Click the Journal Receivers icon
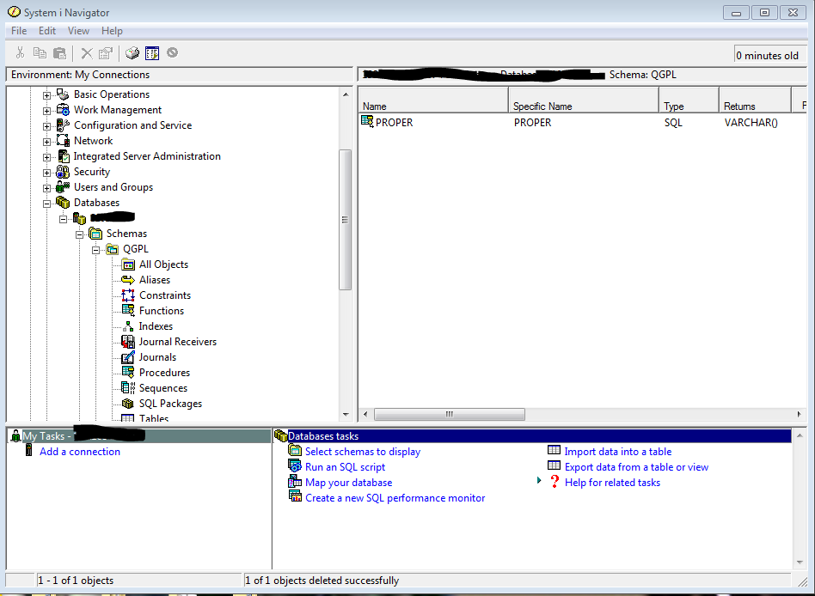 128,342
